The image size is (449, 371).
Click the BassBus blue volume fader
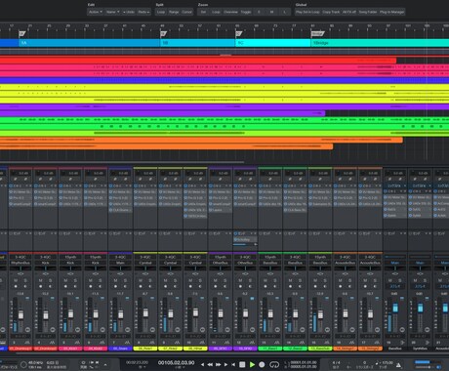[x=395, y=308]
